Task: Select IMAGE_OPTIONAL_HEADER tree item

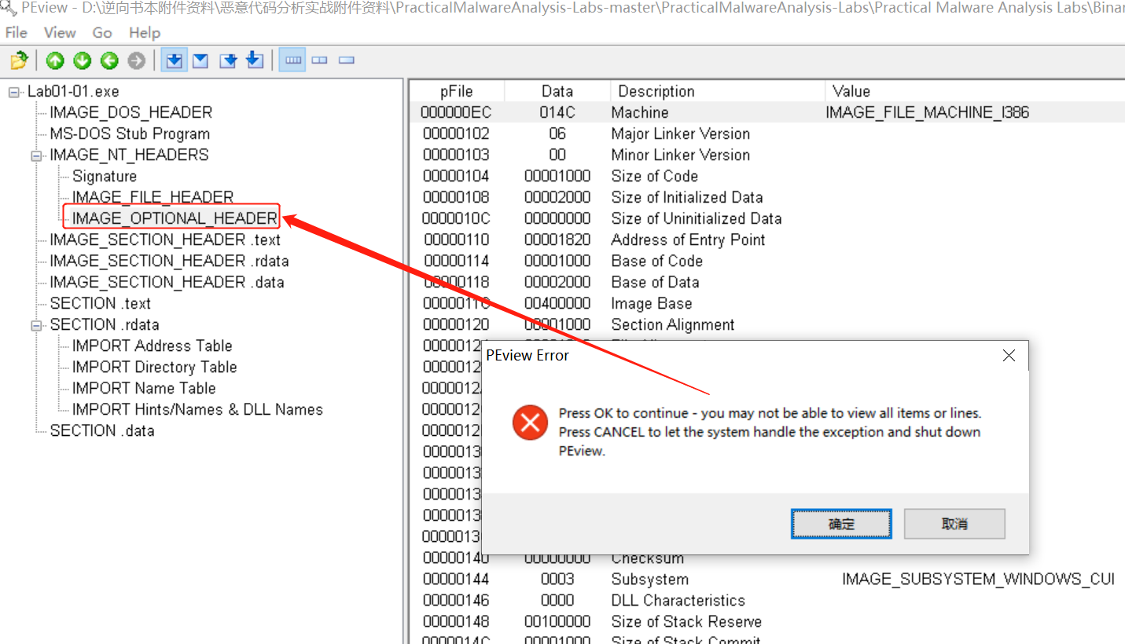Action: click(175, 218)
